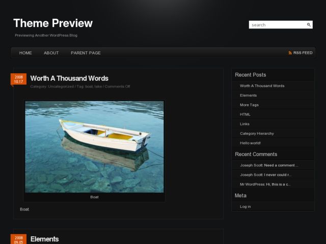Click the lake tag link
Screen dimensions: 326x244
98,86
